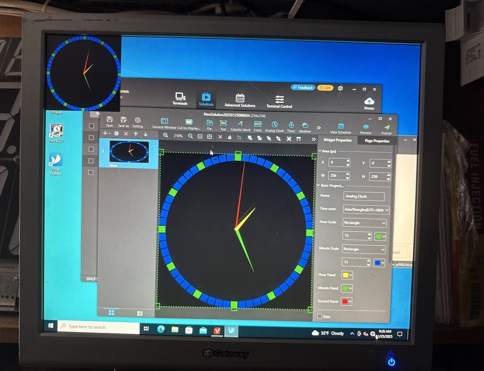Open the Preview for the solution

coord(365,127)
